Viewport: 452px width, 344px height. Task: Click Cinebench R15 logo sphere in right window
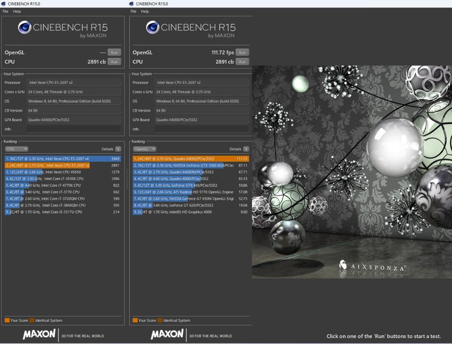point(152,27)
